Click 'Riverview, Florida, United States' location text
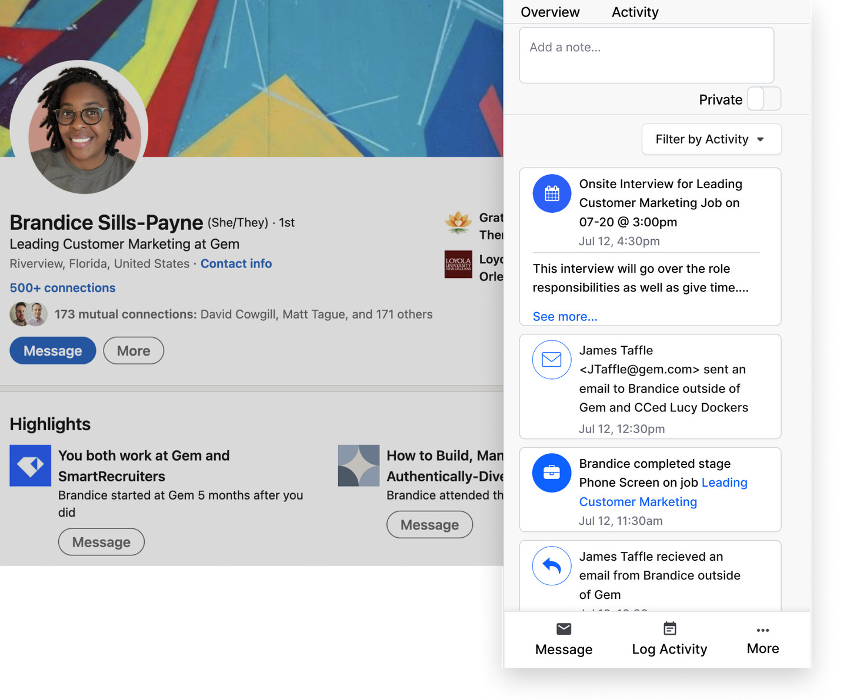The height and width of the screenshot is (700, 847). pyautogui.click(x=99, y=263)
